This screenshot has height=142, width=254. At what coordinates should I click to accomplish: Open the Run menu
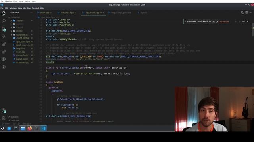pos(29,8)
